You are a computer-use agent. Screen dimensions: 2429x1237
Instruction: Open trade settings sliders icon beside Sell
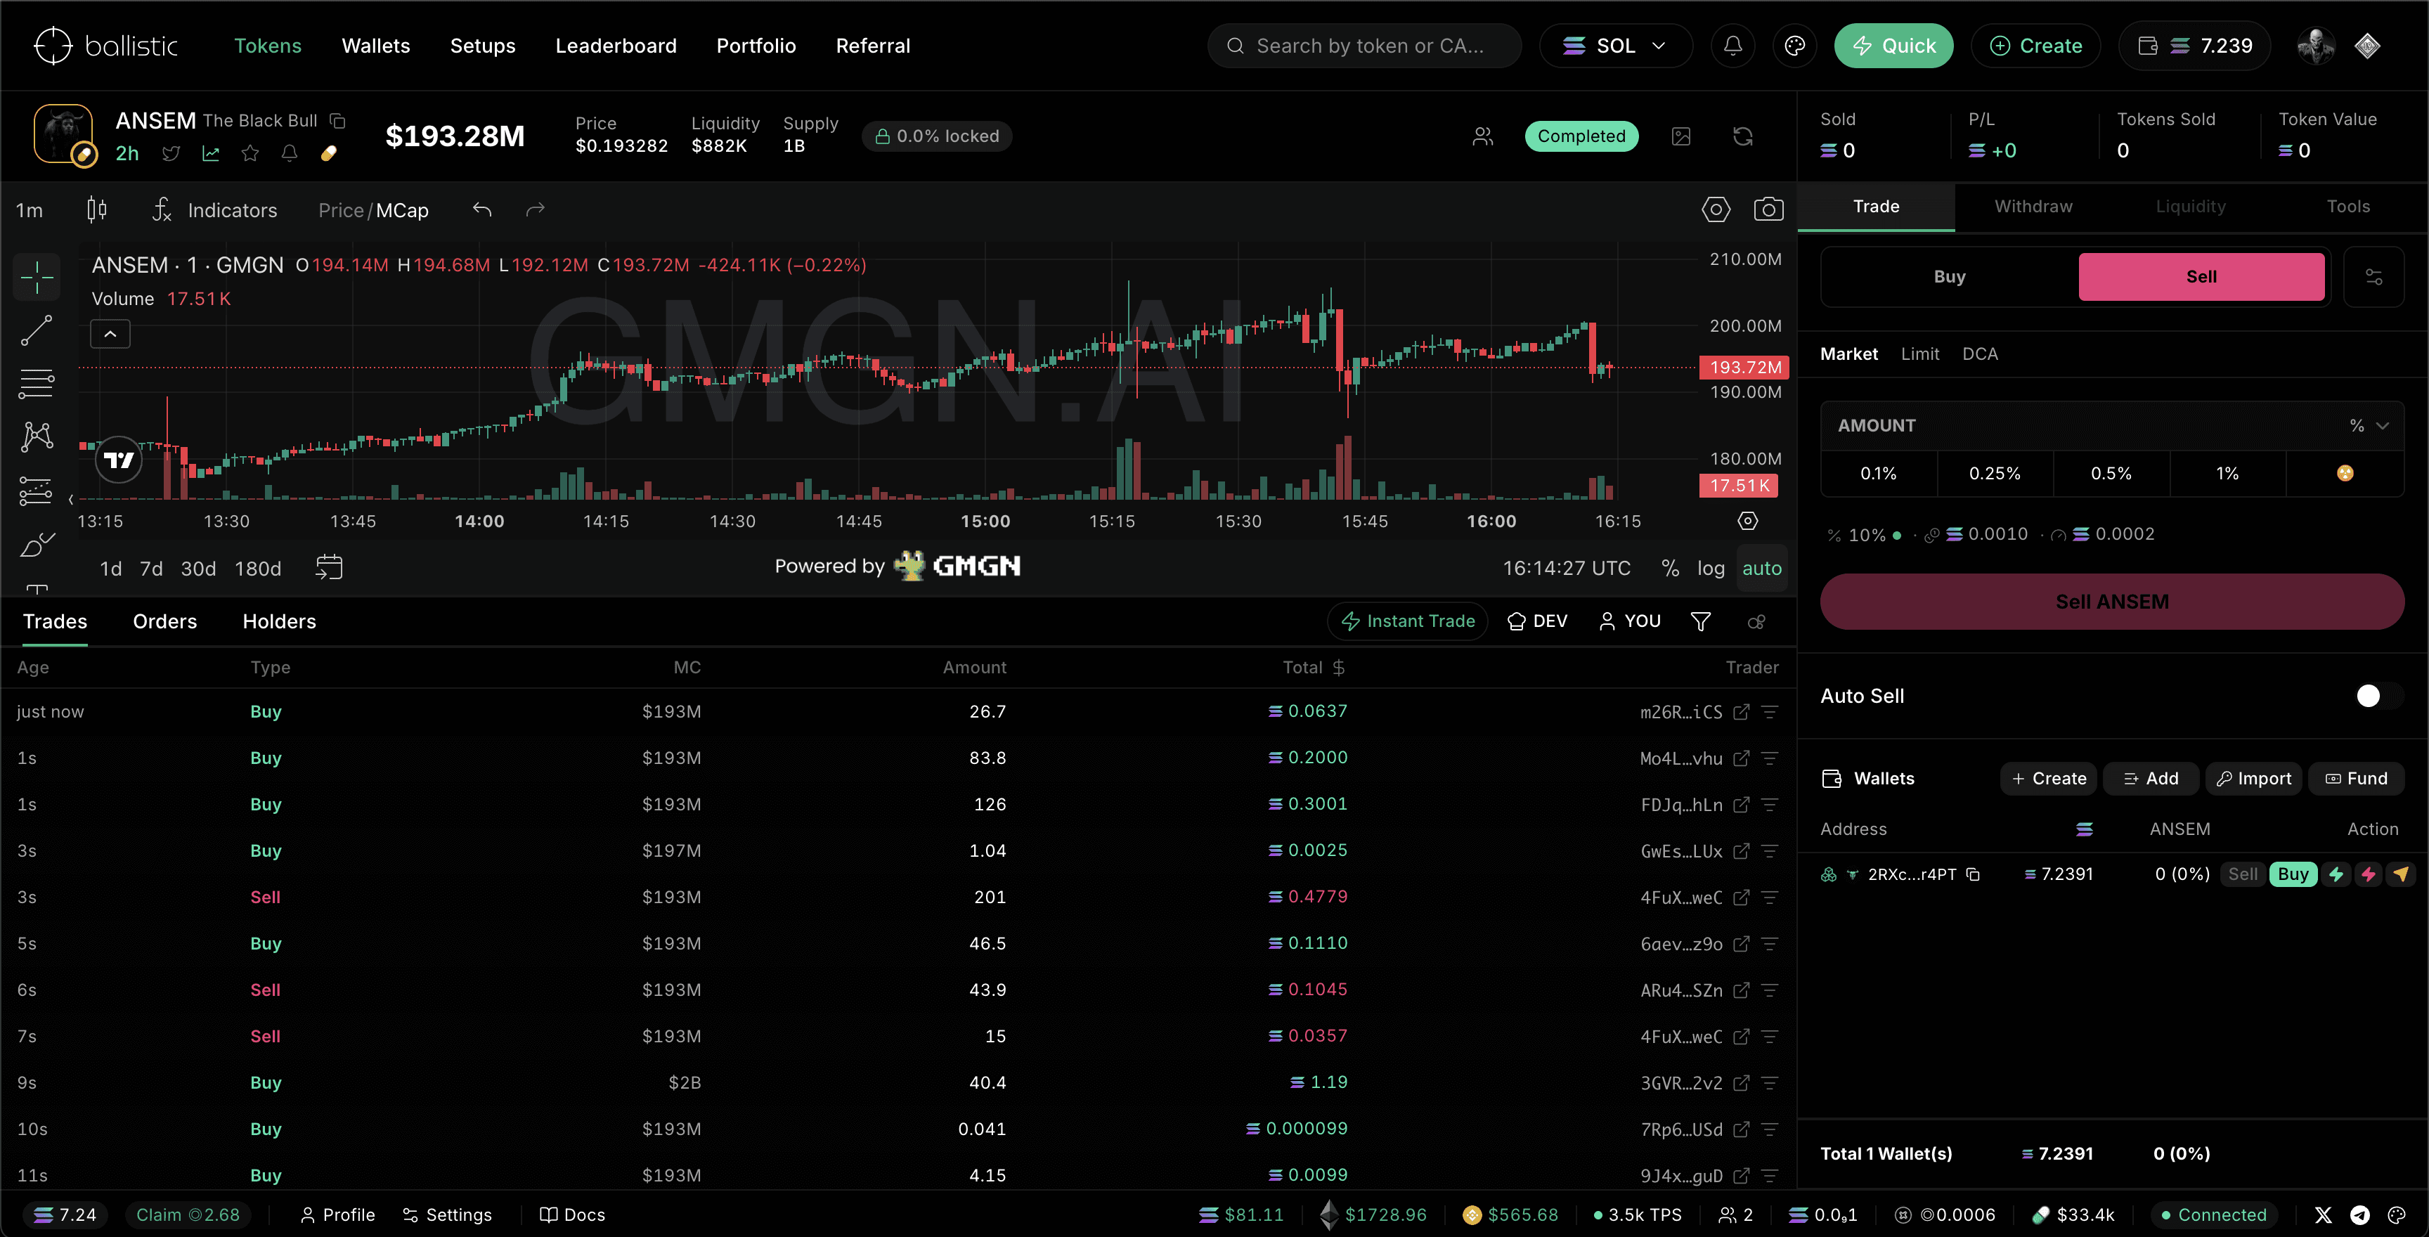tap(2373, 276)
